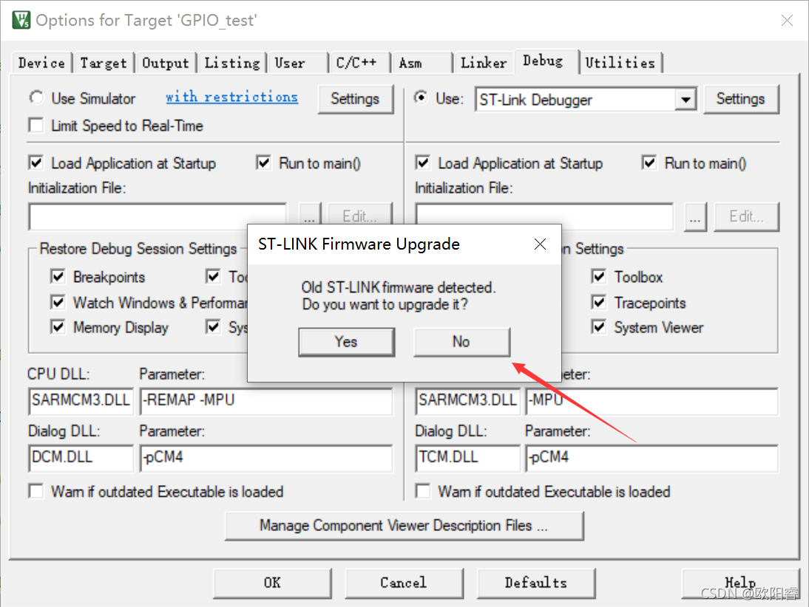The width and height of the screenshot is (809, 607).
Task: Click the Defaults button
Action: click(x=536, y=583)
